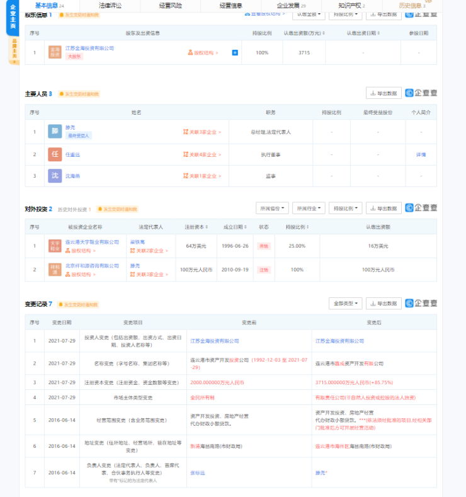Click the 沈 avatar icon for 沈海燕

(55, 176)
